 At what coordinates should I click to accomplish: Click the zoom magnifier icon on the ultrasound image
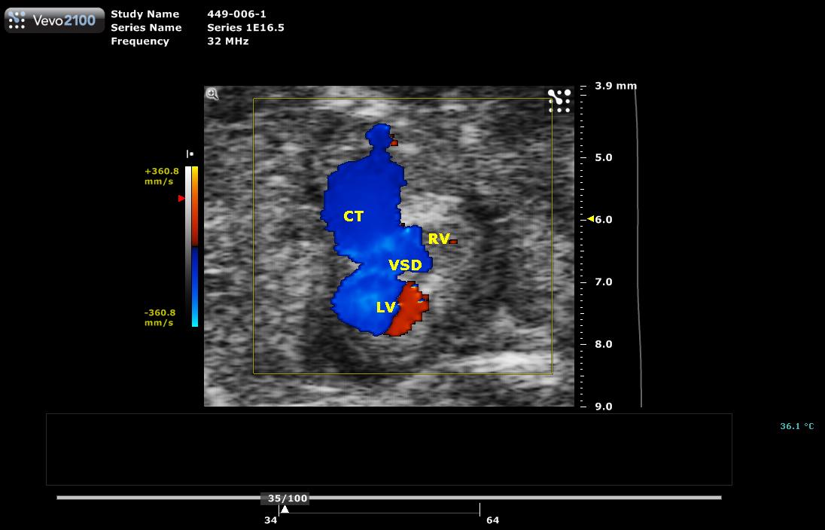click(212, 94)
